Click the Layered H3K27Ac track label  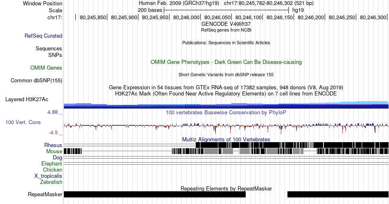27,99
